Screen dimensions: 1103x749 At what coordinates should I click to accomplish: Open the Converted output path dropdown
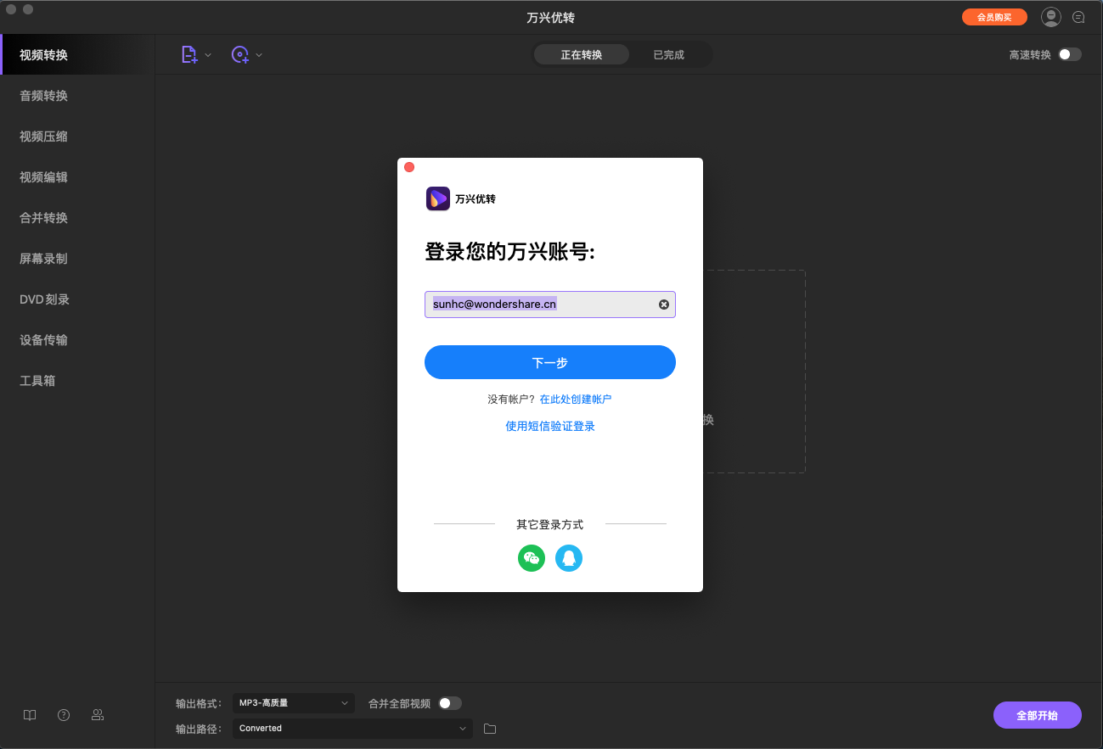point(352,728)
